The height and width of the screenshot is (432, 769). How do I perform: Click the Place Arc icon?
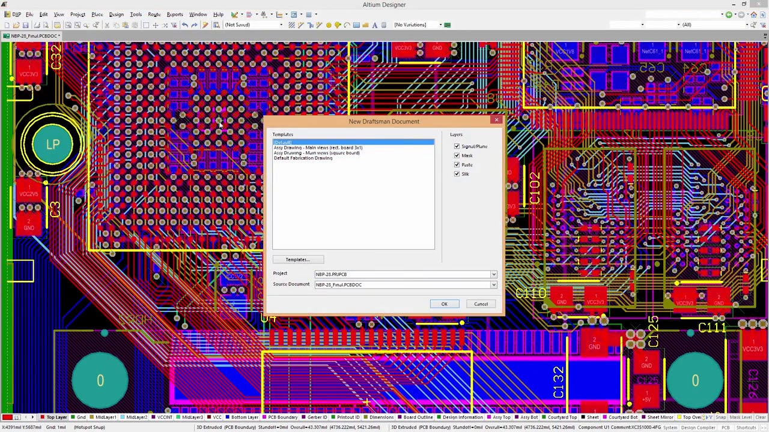click(347, 25)
